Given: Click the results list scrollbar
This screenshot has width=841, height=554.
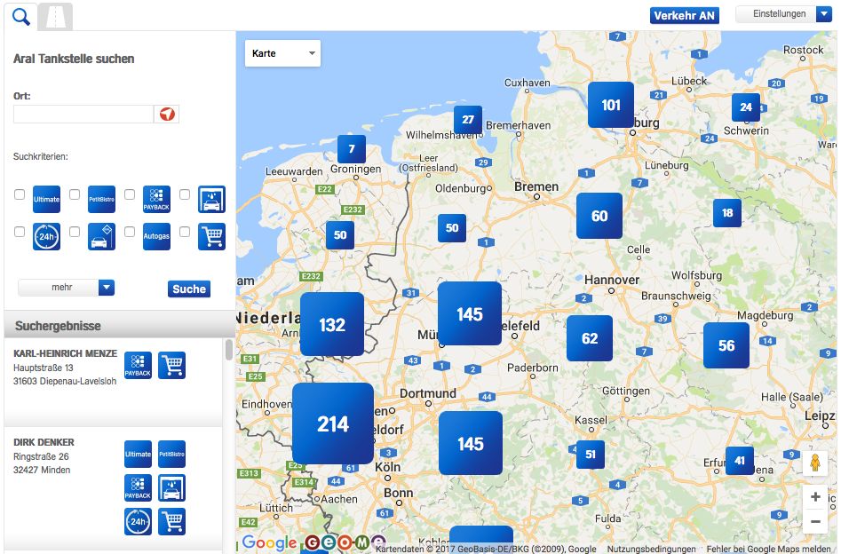Looking at the screenshot, I should tap(229, 350).
